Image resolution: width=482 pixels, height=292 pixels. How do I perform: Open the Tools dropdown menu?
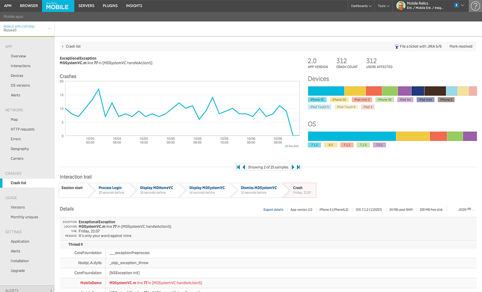(383, 6)
